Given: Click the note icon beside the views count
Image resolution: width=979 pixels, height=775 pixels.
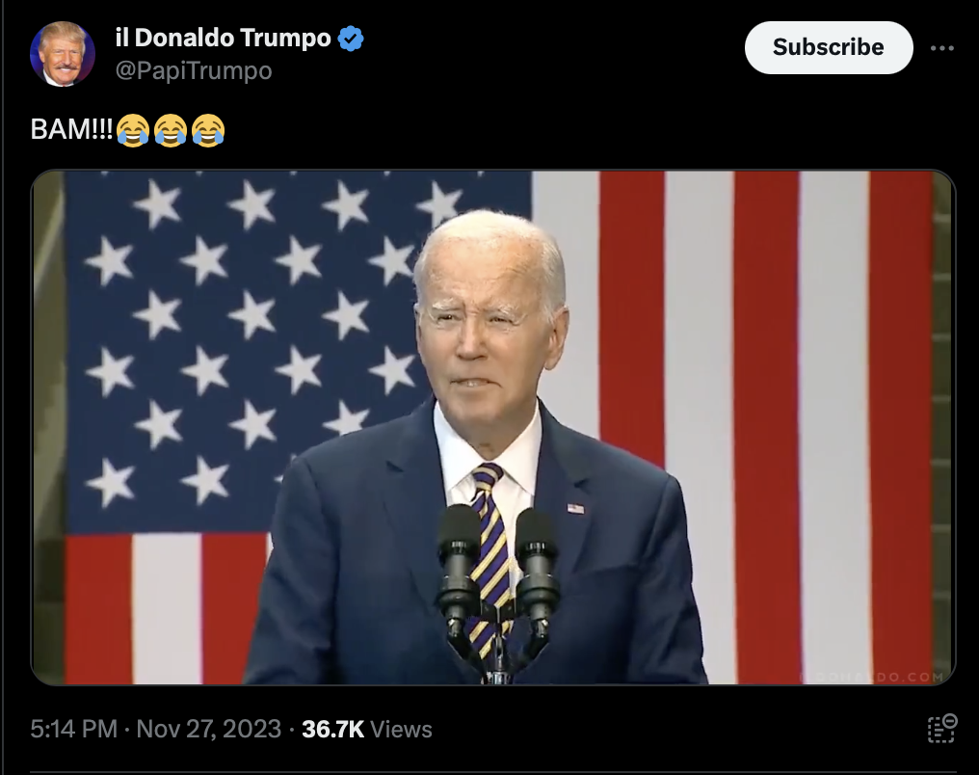Looking at the screenshot, I should coord(942,729).
